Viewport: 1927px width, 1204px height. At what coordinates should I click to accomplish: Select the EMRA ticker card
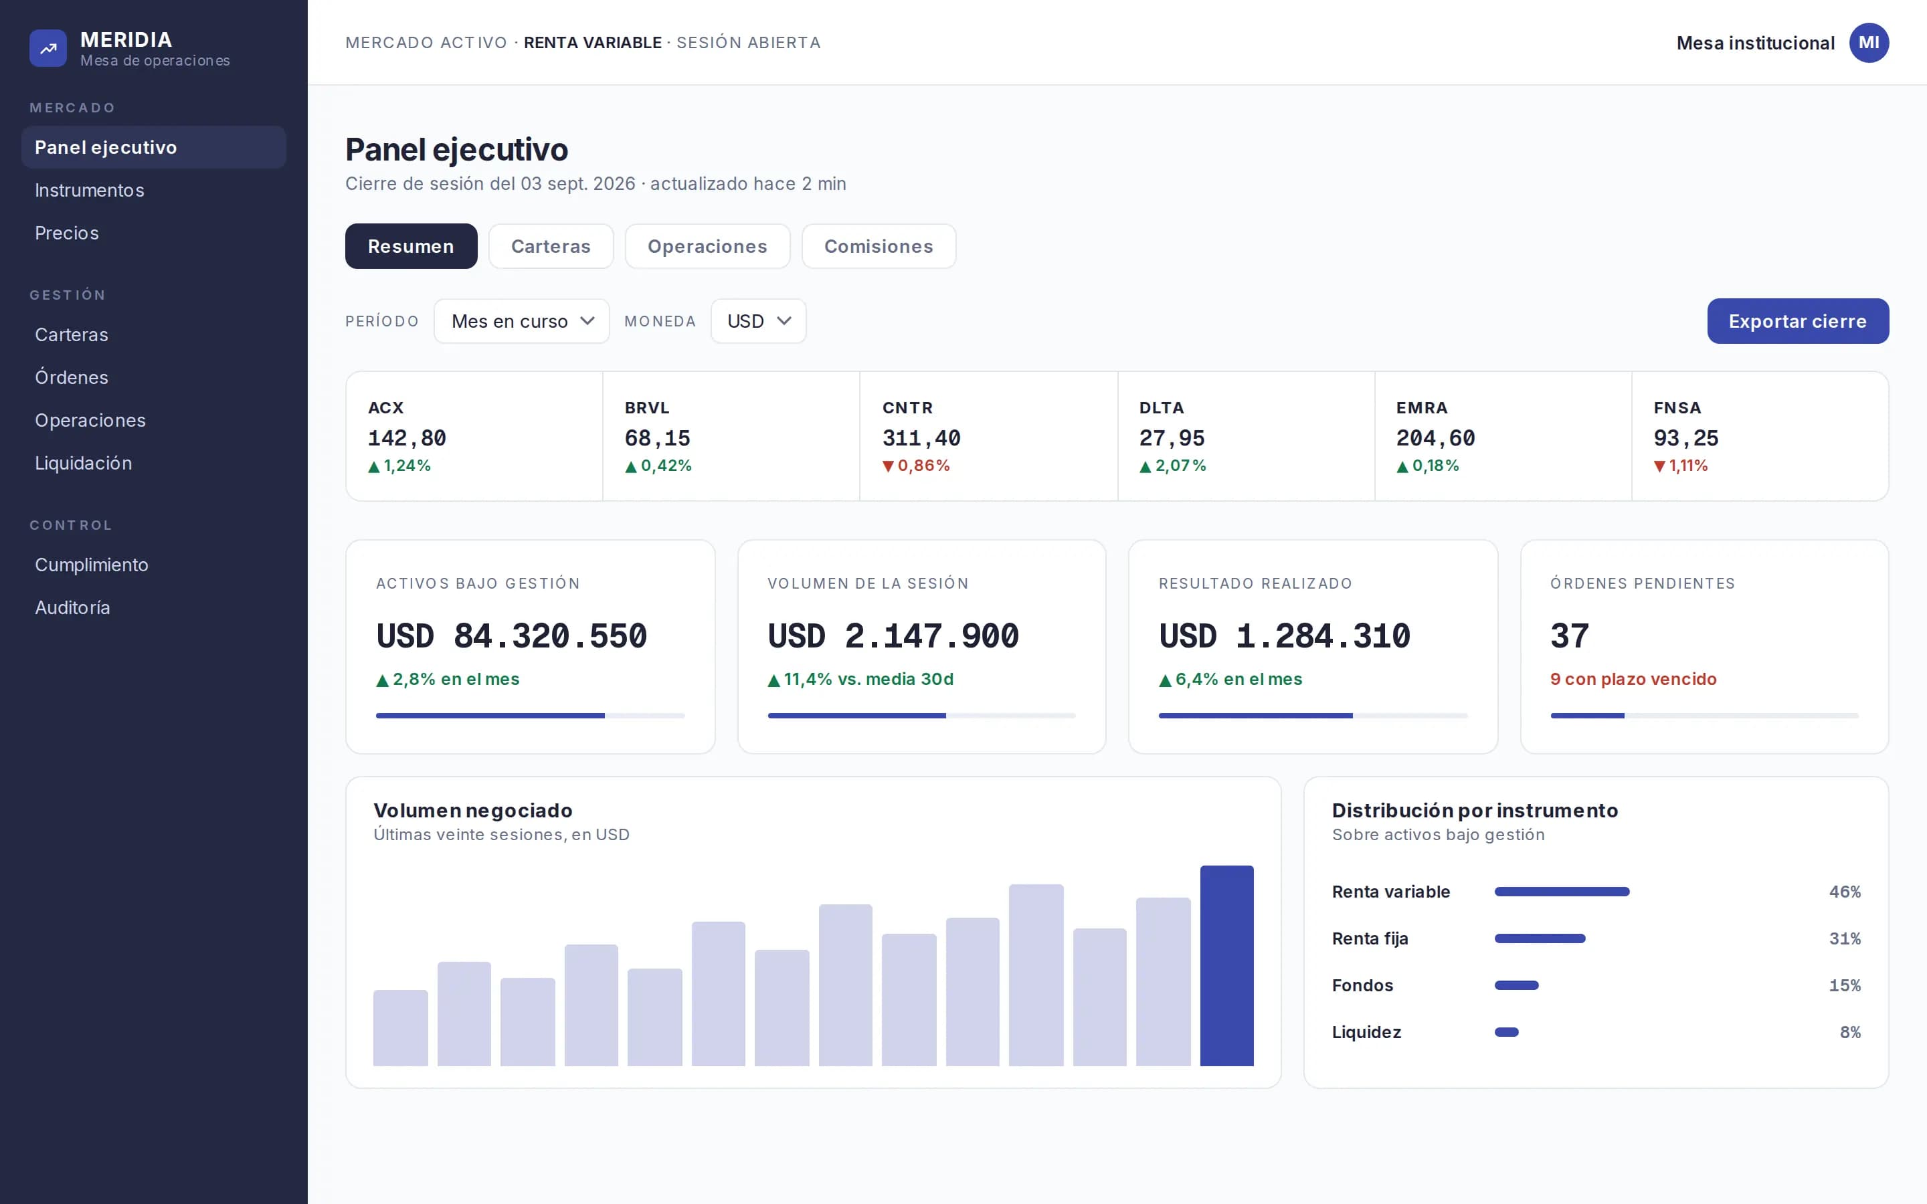coord(1503,436)
